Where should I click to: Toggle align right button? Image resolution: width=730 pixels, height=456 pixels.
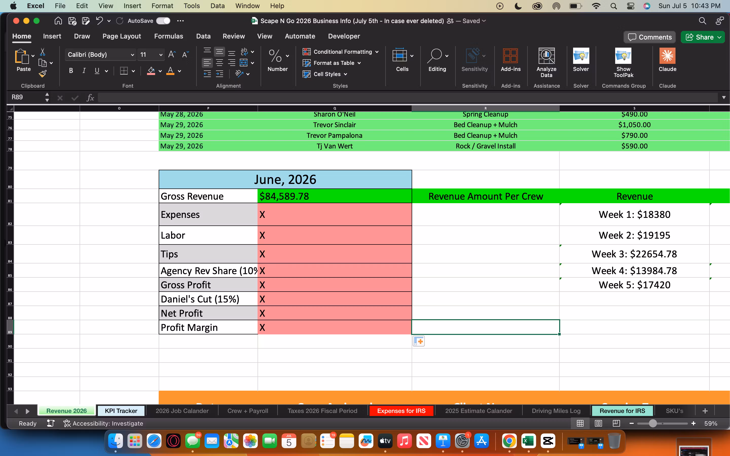(x=232, y=63)
